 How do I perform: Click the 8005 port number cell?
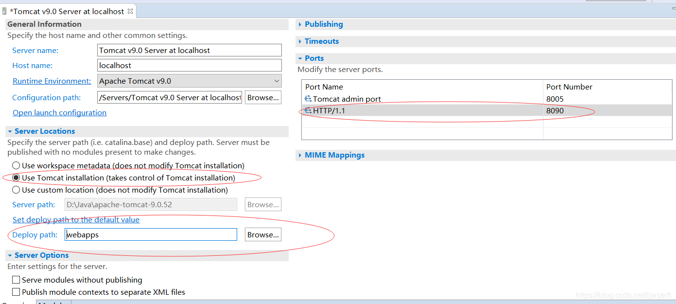555,99
